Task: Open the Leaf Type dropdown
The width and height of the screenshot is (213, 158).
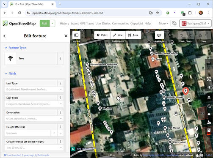Action: [x=61, y=90]
